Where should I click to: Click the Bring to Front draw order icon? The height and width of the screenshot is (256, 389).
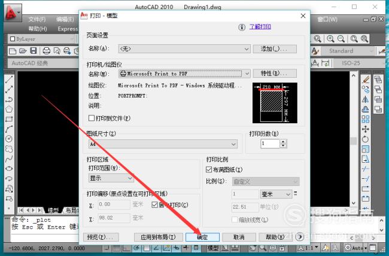point(378,80)
